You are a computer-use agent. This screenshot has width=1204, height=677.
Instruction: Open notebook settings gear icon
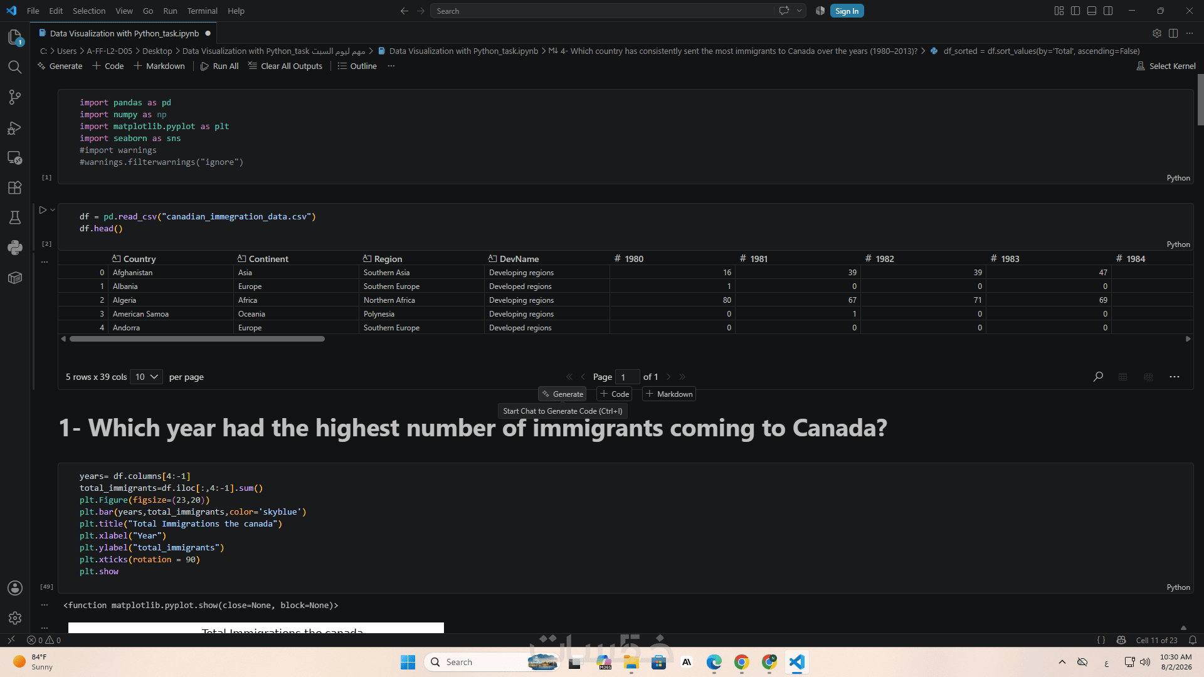(1157, 33)
